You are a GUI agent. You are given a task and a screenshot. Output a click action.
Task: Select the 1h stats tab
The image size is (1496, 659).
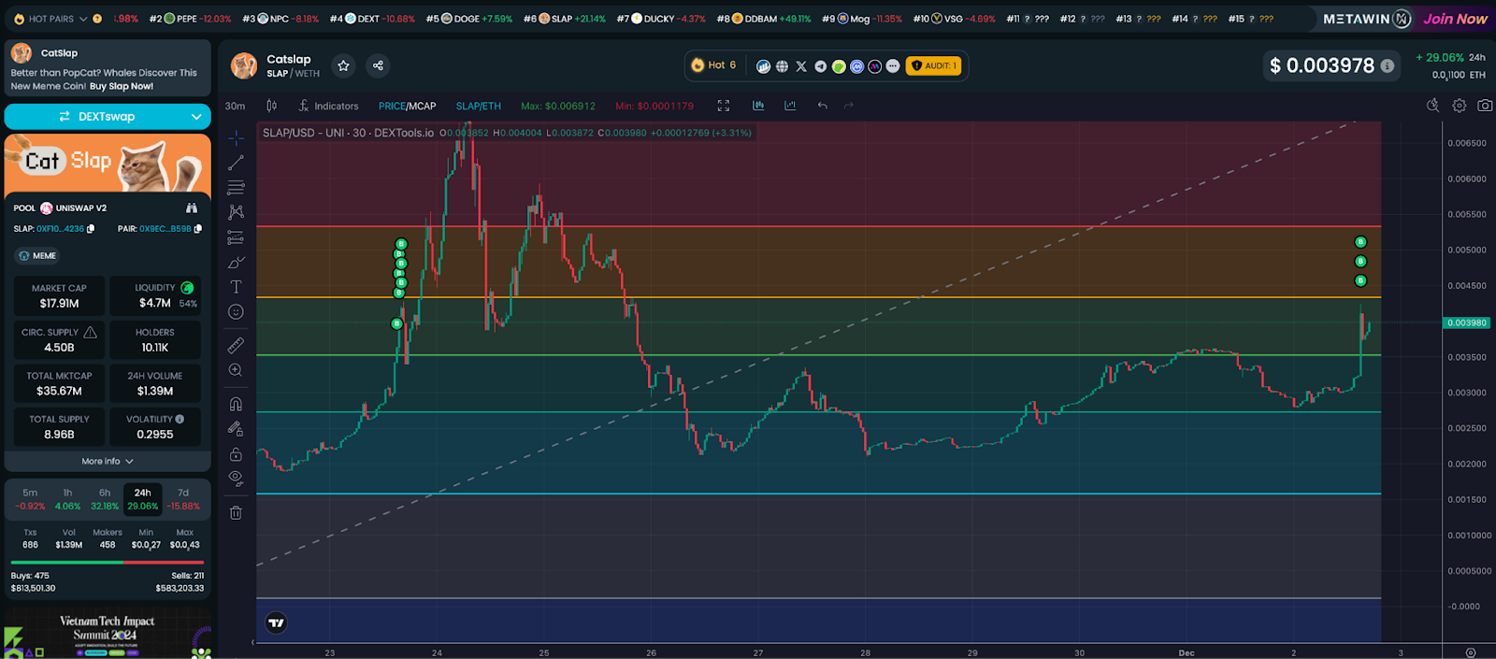point(67,498)
